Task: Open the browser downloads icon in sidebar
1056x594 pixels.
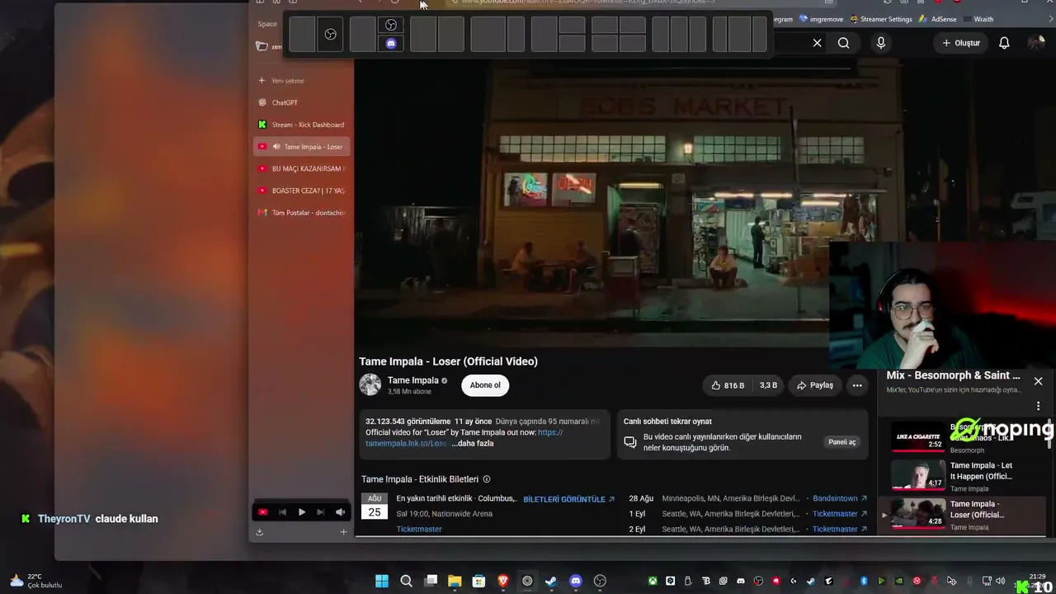Action: 259,532
